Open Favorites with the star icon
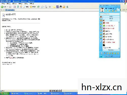This screenshot has width=127, height=95. (33, 7)
